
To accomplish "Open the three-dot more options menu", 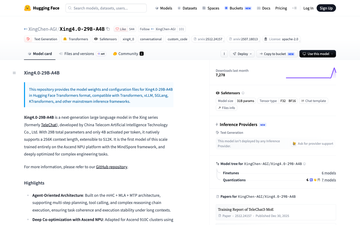I will [224, 54].
